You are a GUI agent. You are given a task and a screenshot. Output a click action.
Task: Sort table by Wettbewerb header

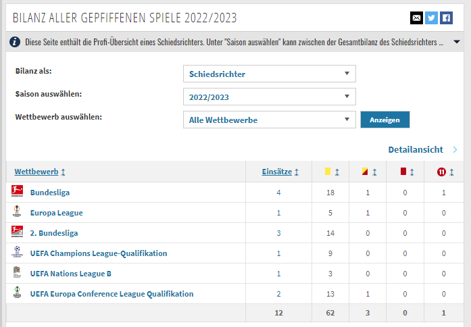tap(36, 172)
